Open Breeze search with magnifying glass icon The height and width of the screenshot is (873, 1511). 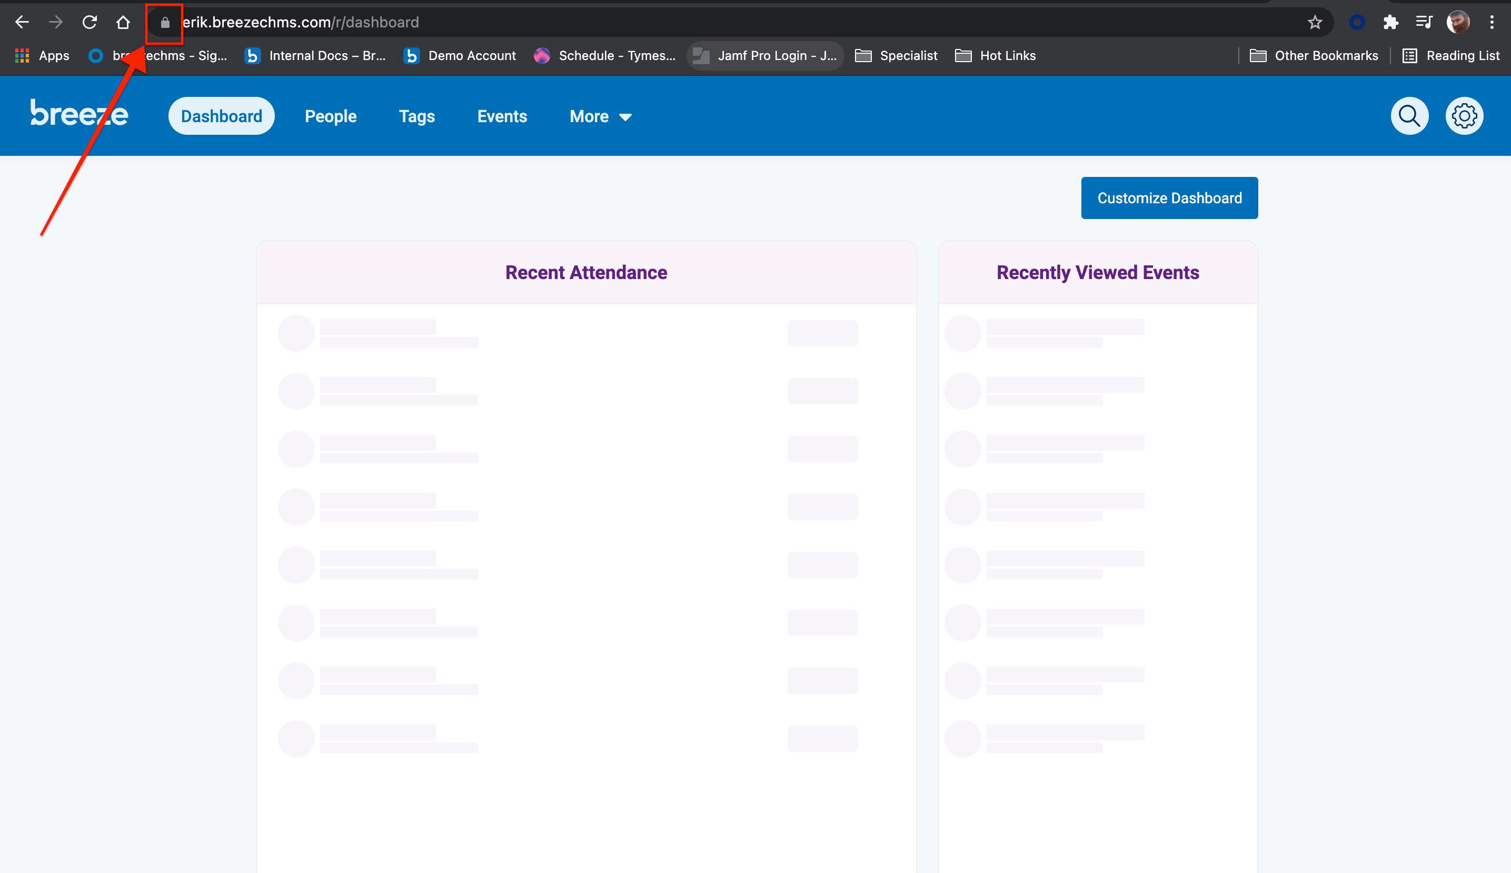pyautogui.click(x=1409, y=115)
